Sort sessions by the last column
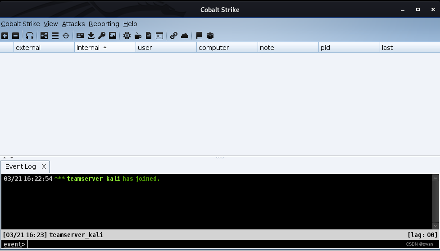 (x=410, y=48)
